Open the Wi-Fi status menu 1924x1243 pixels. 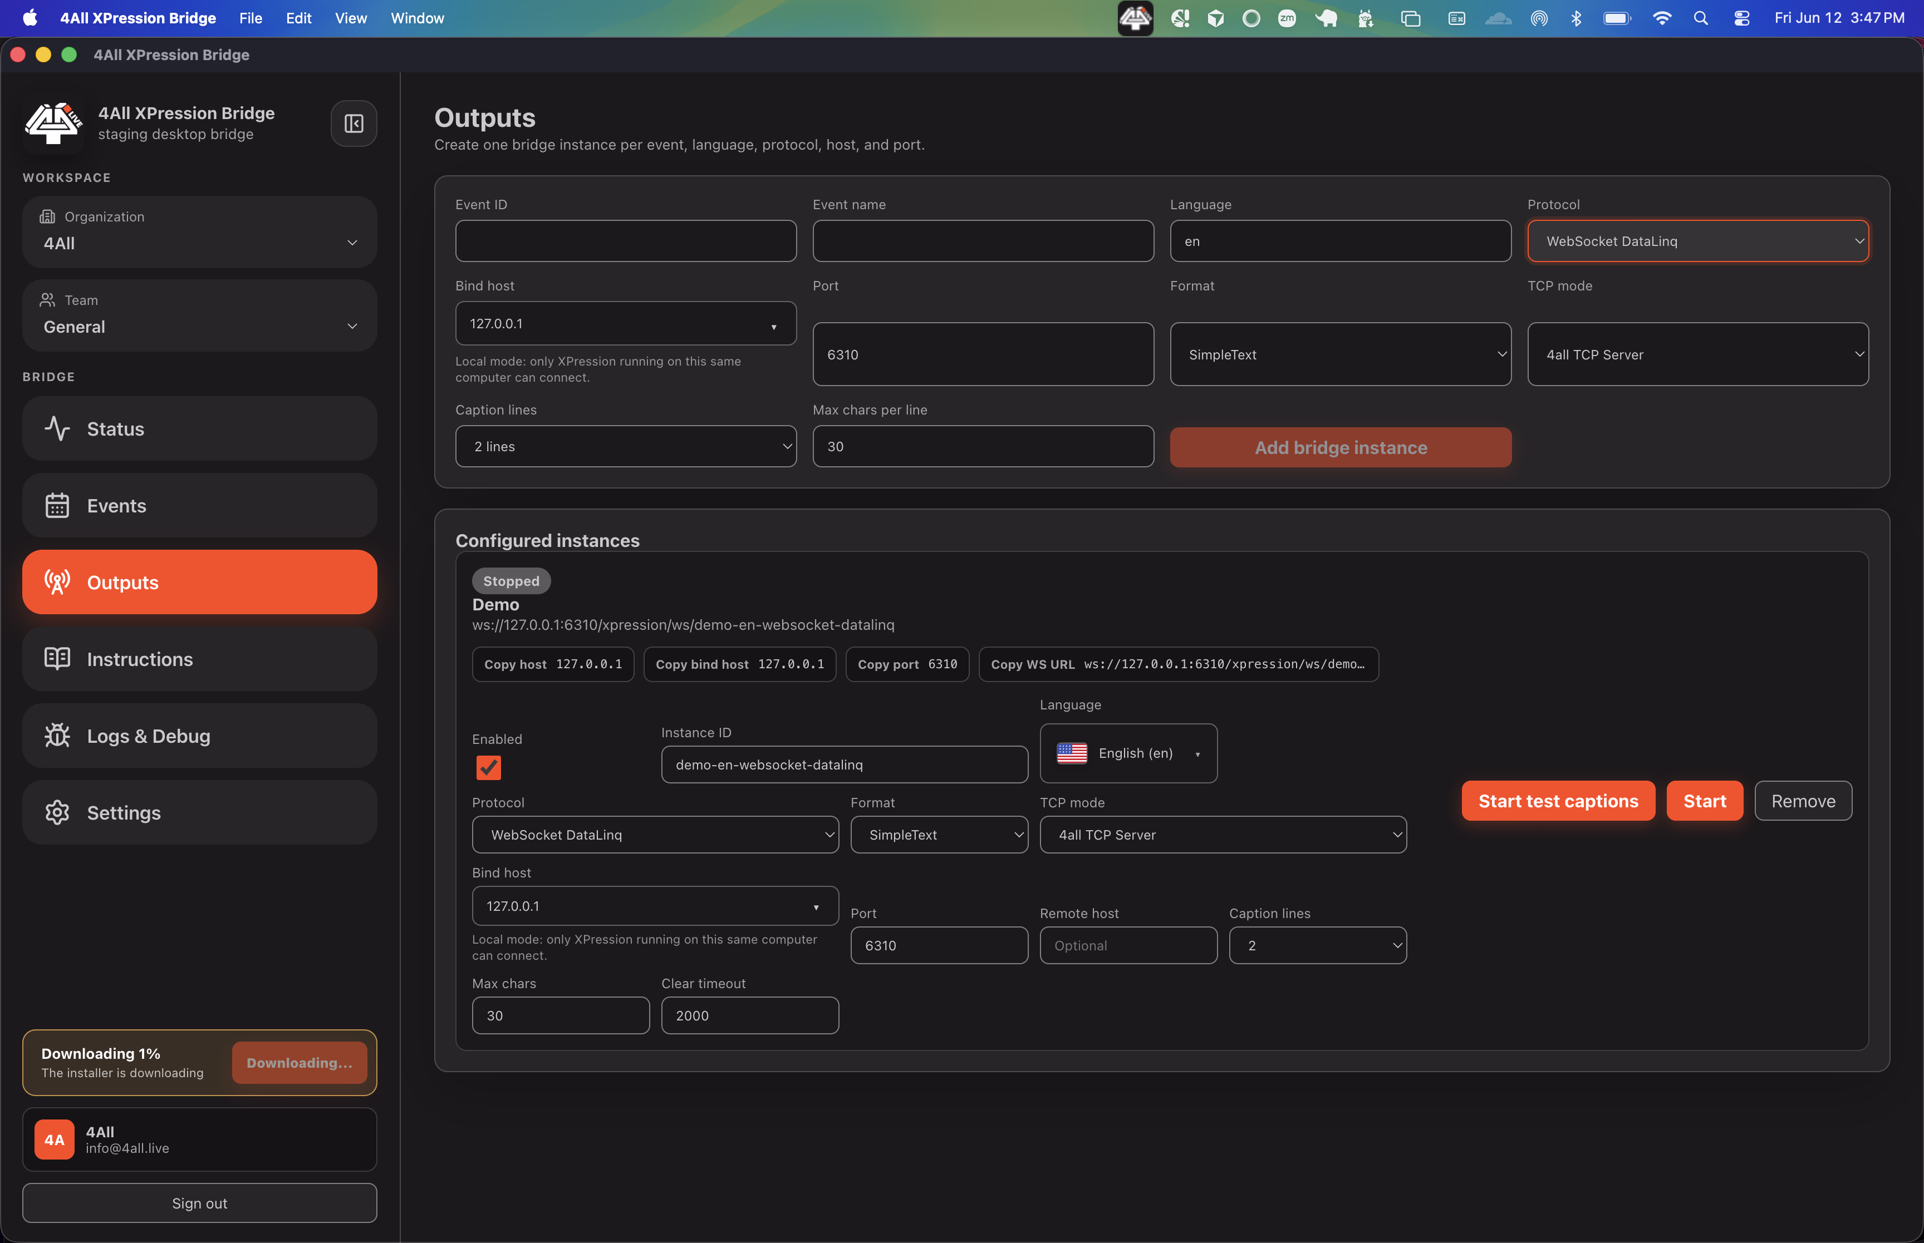point(1662,18)
